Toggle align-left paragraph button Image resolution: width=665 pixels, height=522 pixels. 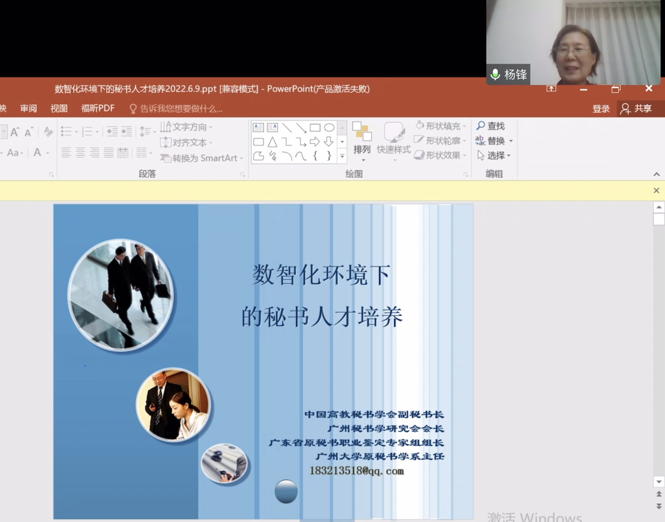coord(66,153)
